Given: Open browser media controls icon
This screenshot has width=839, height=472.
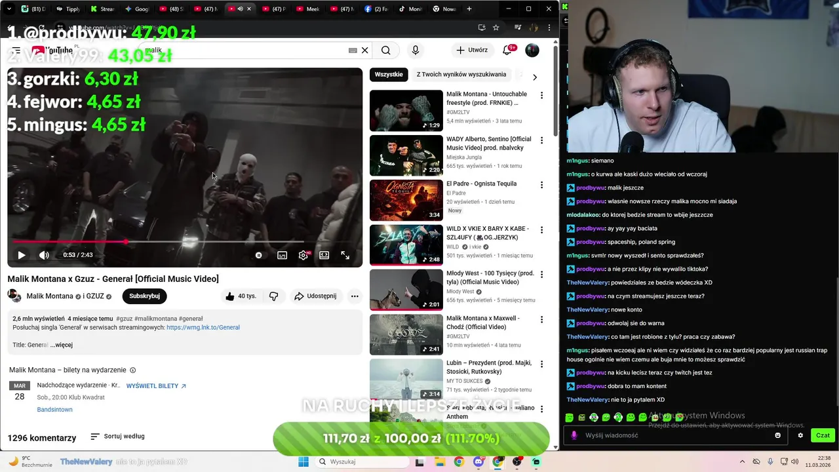Looking at the screenshot, I should tap(518, 28).
